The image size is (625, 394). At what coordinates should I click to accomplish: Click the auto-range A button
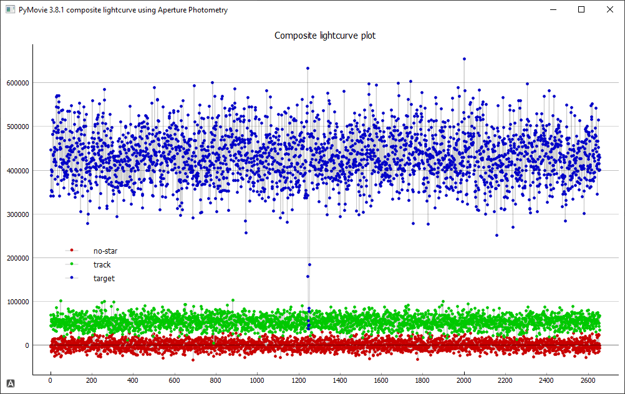[x=11, y=383]
